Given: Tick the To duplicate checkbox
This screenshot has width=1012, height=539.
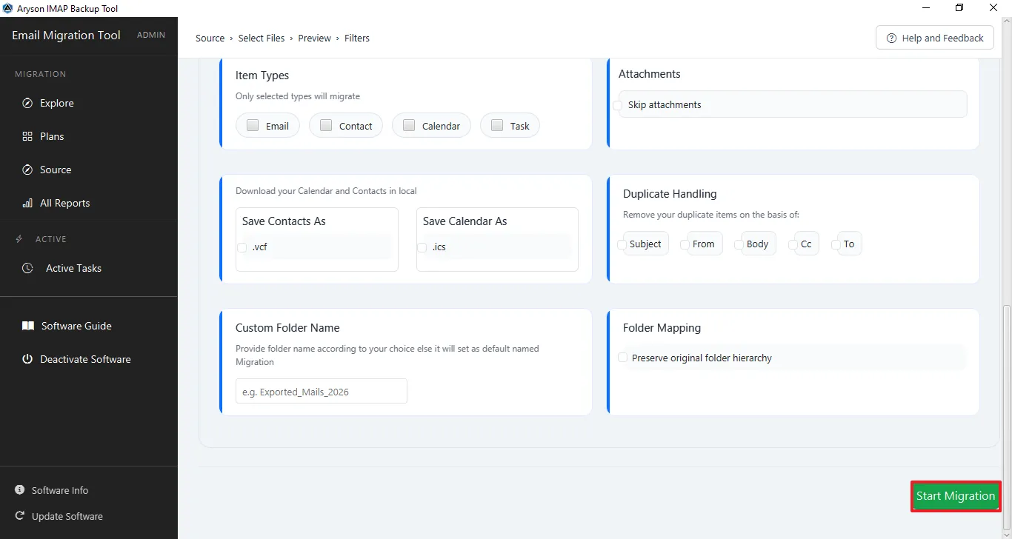Looking at the screenshot, I should [836, 244].
